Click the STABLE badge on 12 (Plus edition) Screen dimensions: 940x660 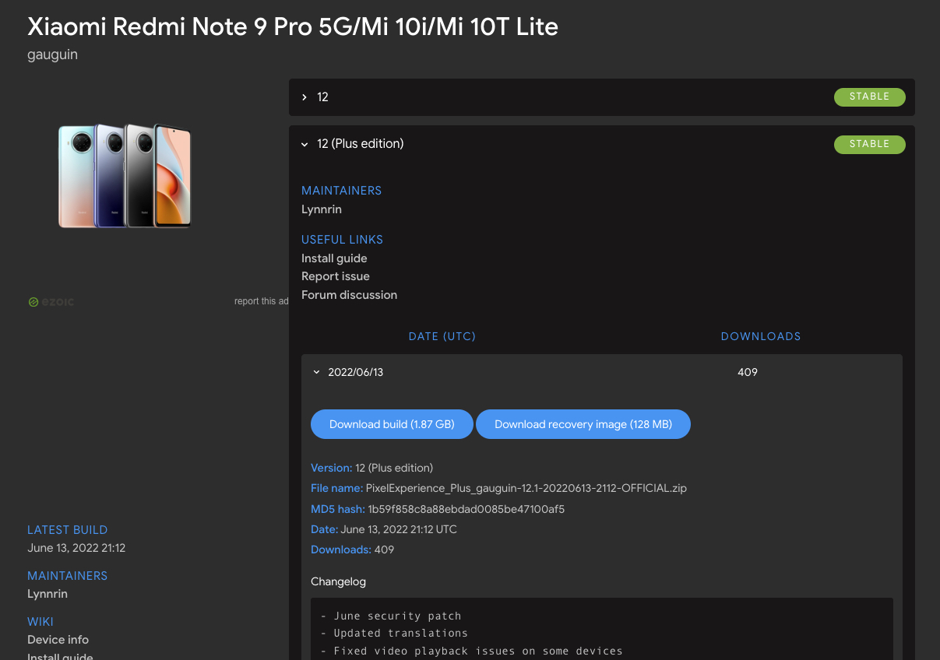click(x=870, y=144)
